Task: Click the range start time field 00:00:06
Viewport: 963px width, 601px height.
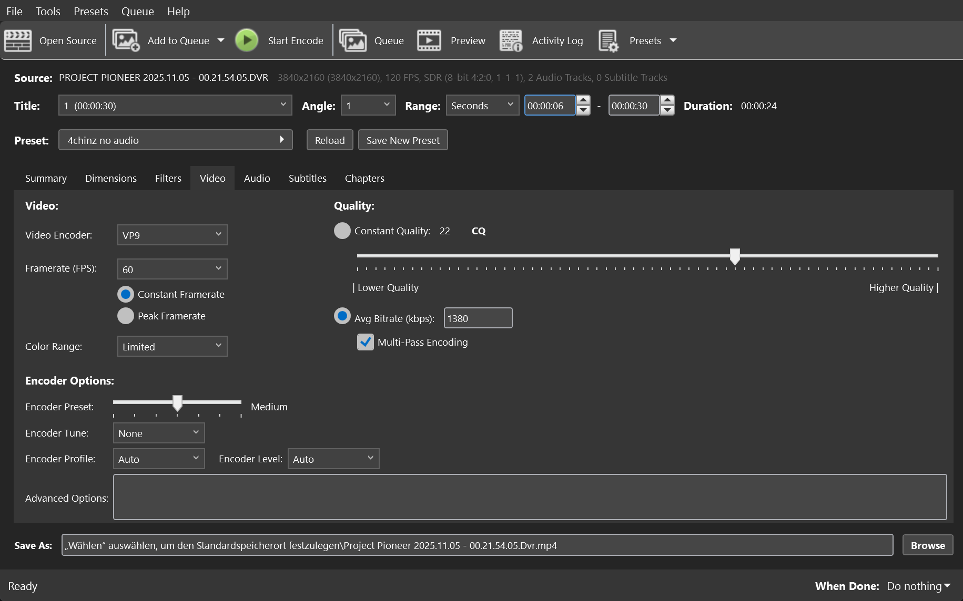Action: pyautogui.click(x=550, y=105)
